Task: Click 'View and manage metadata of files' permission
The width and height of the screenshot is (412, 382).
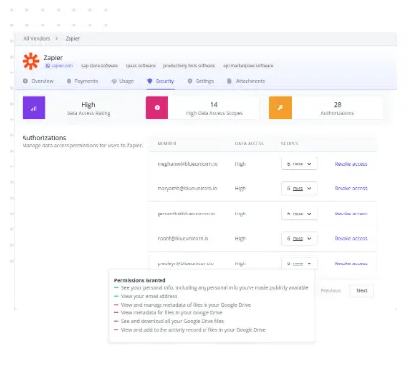Action: 186,305
